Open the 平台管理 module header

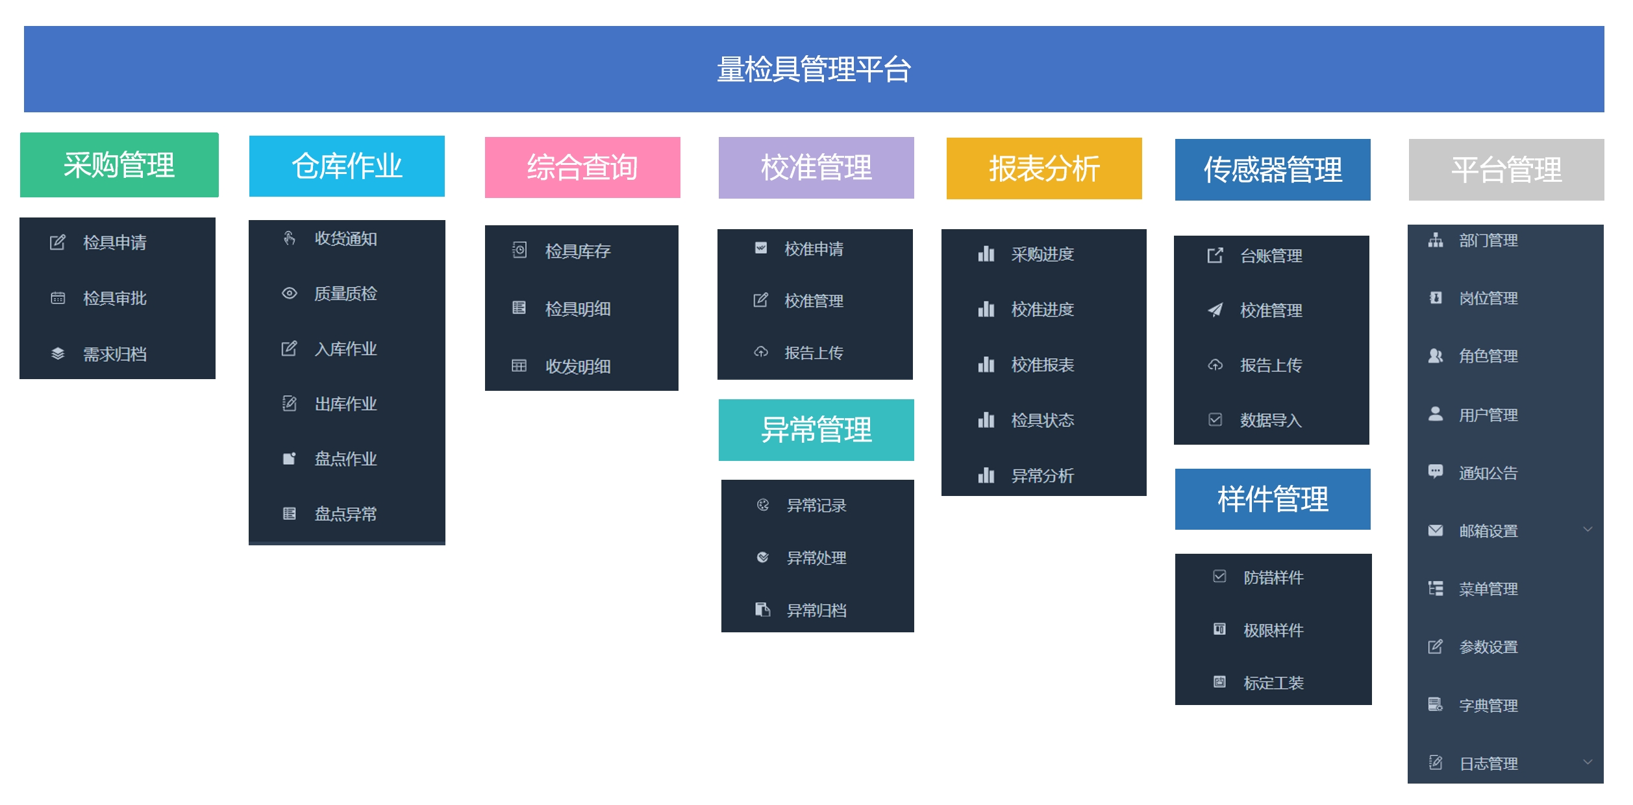click(x=1506, y=169)
